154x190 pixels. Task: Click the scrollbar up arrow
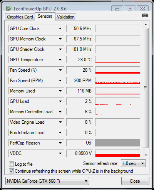pos(146,24)
